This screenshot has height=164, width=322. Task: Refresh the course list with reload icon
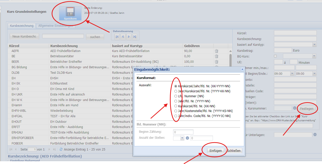pos(61,149)
